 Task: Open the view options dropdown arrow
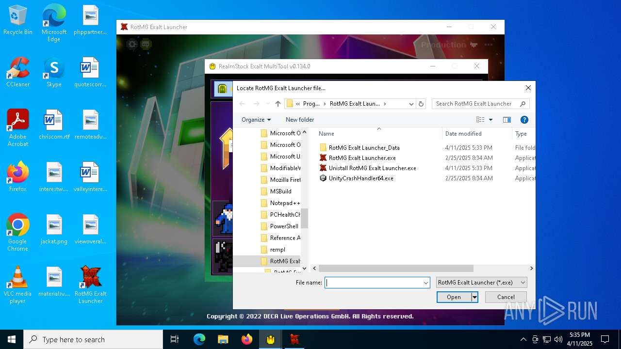click(490, 120)
